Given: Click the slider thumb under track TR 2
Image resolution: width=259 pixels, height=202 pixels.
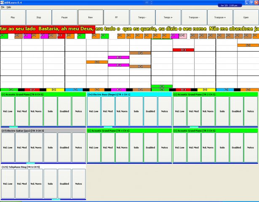Looking at the screenshot, I should pos(194,127).
